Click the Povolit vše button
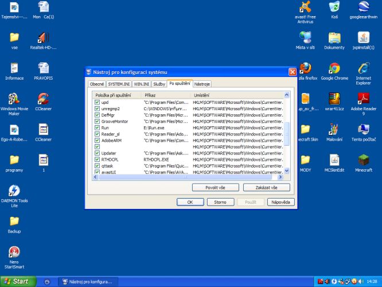The height and width of the screenshot is (287, 382). tap(215, 188)
